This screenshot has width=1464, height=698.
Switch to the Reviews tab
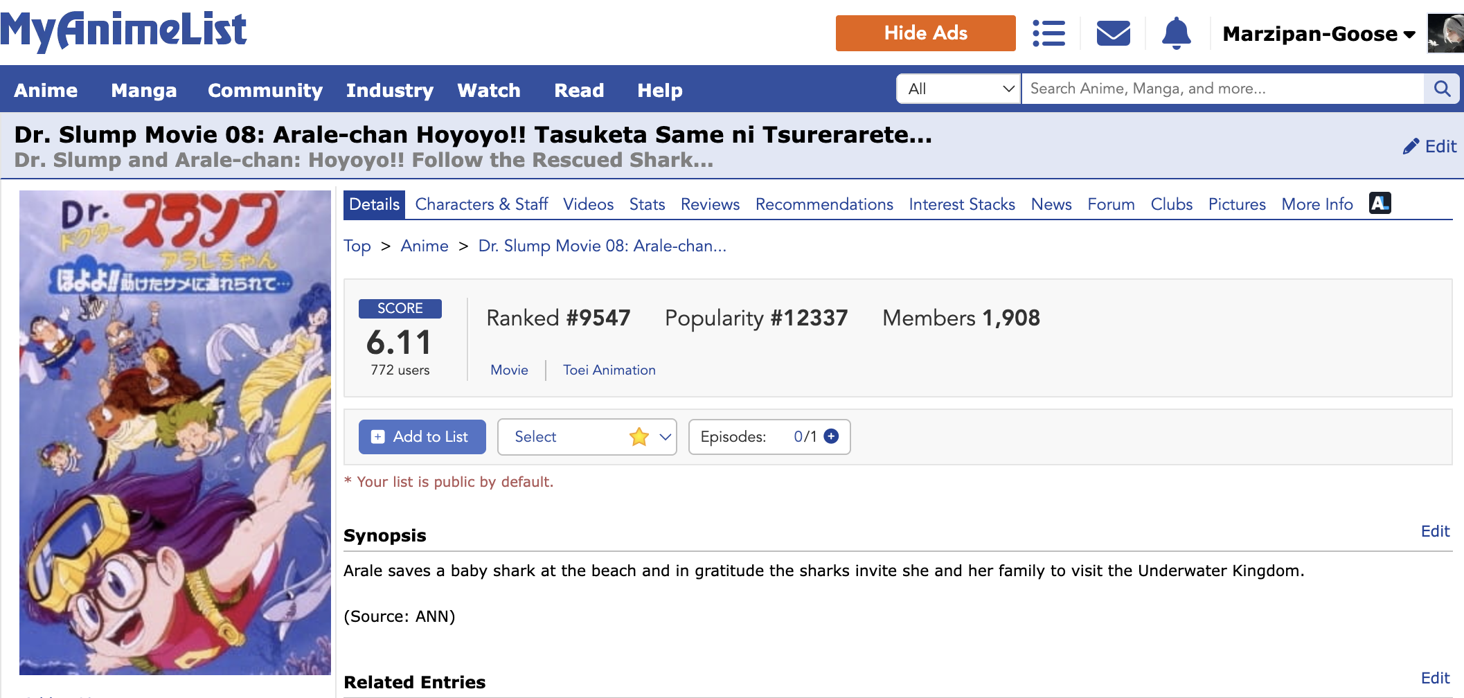711,204
